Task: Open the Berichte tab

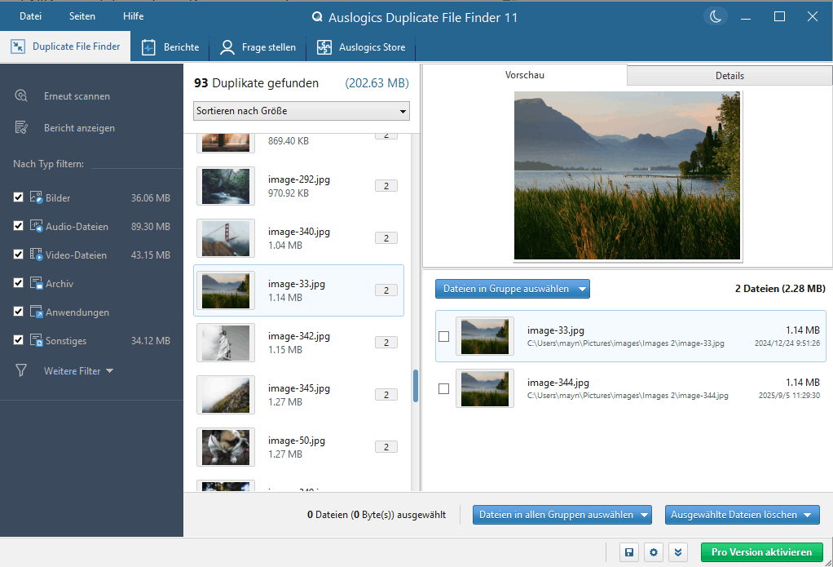Action: pyautogui.click(x=170, y=47)
